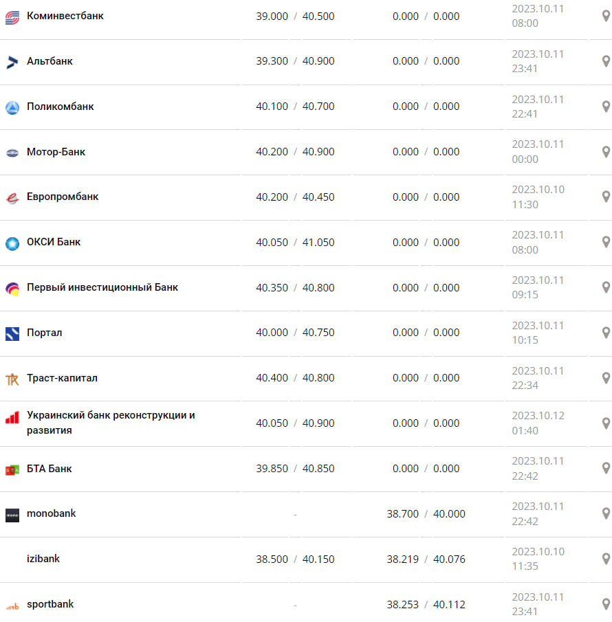Screen dimensions: 612x622
Task: Click the Траст-капитал logo icon
Action: tap(12, 379)
